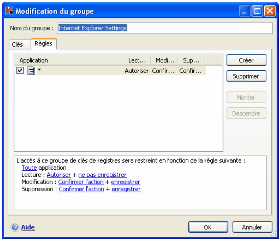Click 'enregistrer' link on Modification line
280x240 pixels.
[125, 182]
